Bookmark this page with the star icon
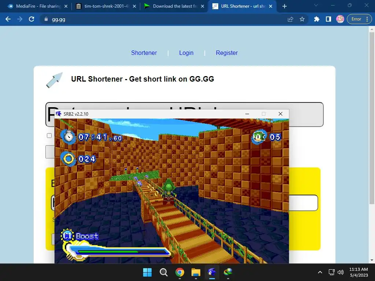Screen dimensions: 375x281 click(302, 19)
